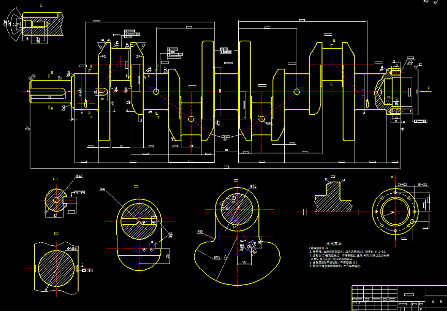Click the 32 width dimension under keyway section
Image resolution: width=447 pixels, height=311 pixels.
tap(55, 215)
